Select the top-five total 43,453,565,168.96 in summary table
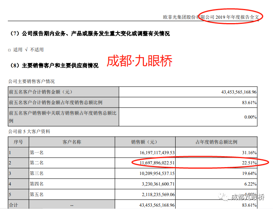This screenshot has width=273, height=209. [x=239, y=92]
